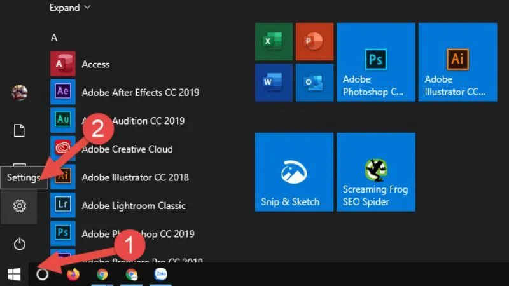This screenshot has height=286, width=509.
Task: Open the user account avatar
Action: 20,93
